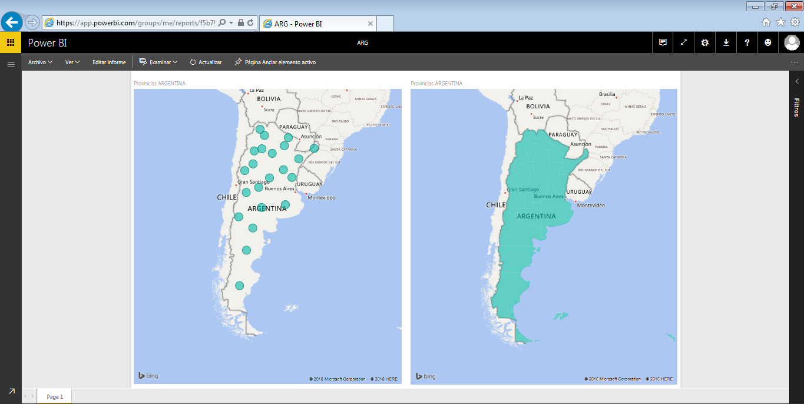Click next page arrow near Page 1
The height and width of the screenshot is (404, 804).
pos(33,396)
